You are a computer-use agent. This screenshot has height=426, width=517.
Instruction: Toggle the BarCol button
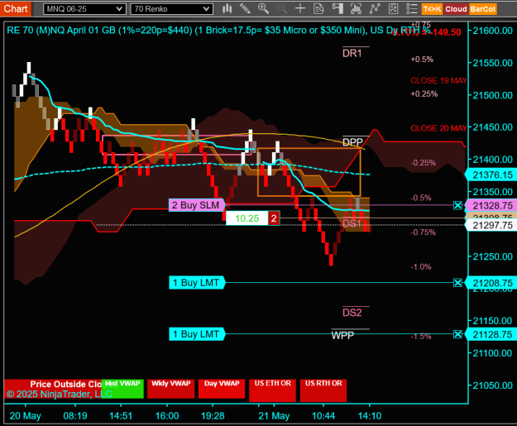(483, 9)
